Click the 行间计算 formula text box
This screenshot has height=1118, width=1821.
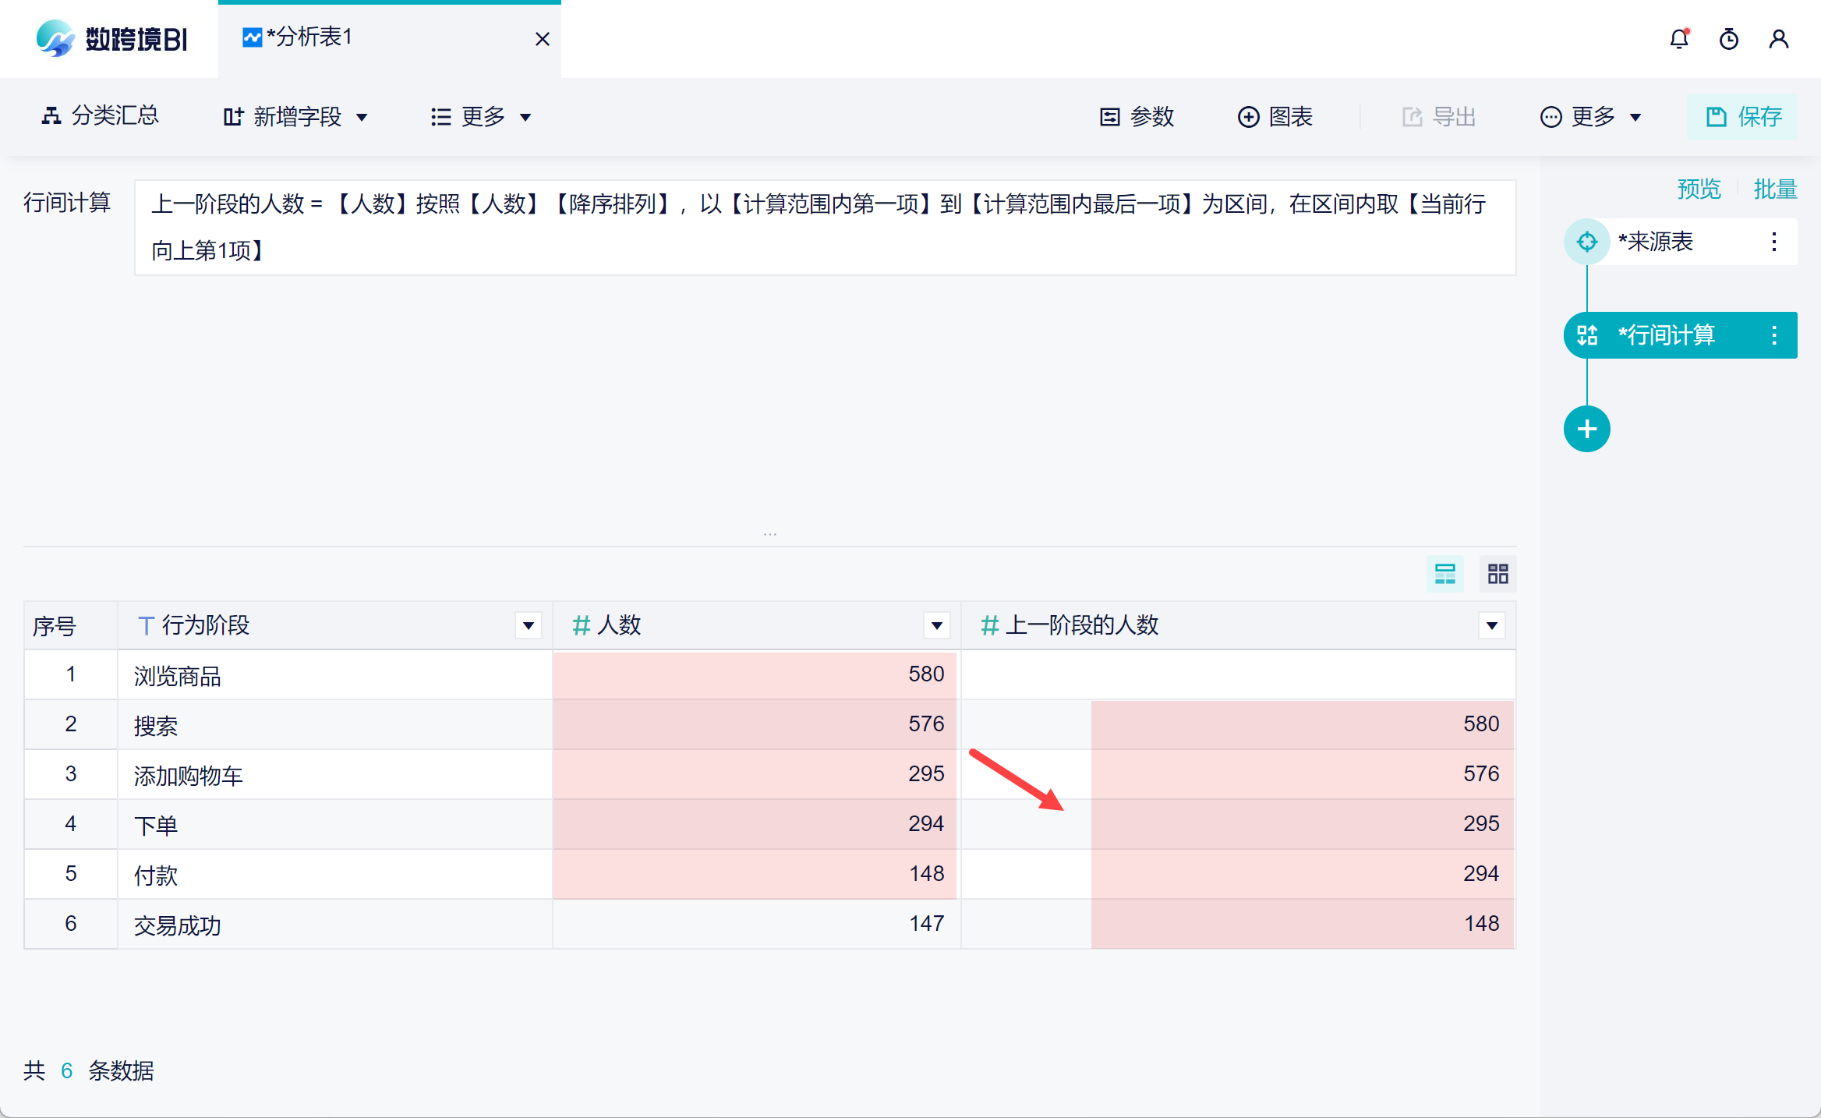(825, 227)
